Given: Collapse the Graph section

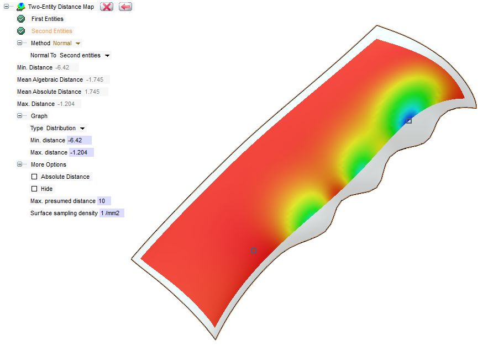Looking at the screenshot, I should pyautogui.click(x=20, y=116).
